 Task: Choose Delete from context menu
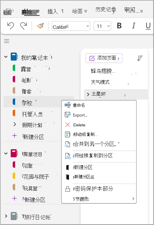point(79,125)
